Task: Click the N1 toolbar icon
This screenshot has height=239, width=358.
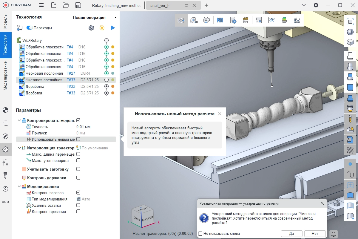Action: tap(220, 20)
